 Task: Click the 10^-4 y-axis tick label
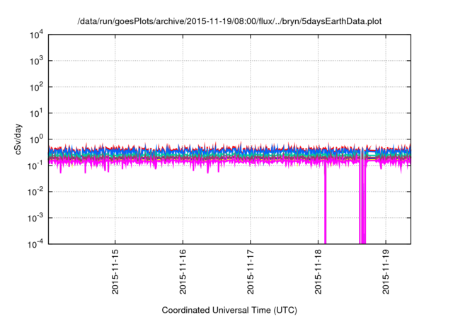click(35, 245)
